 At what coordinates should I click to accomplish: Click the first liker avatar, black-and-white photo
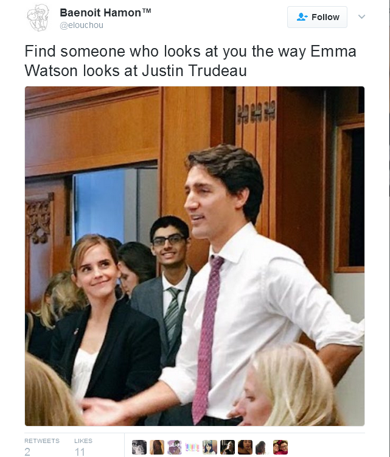point(139,447)
